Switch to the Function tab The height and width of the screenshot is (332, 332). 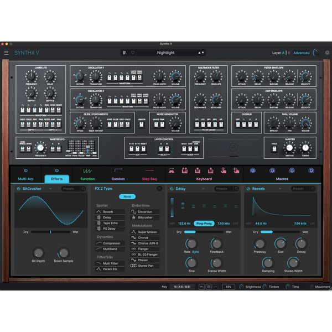87,179
